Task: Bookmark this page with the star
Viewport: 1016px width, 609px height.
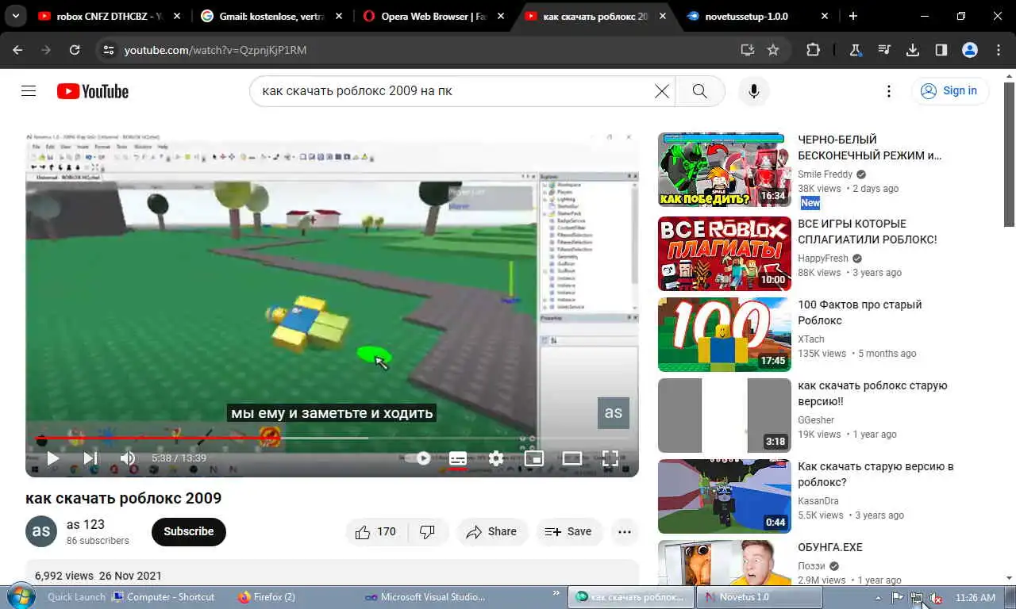Action: 773,50
